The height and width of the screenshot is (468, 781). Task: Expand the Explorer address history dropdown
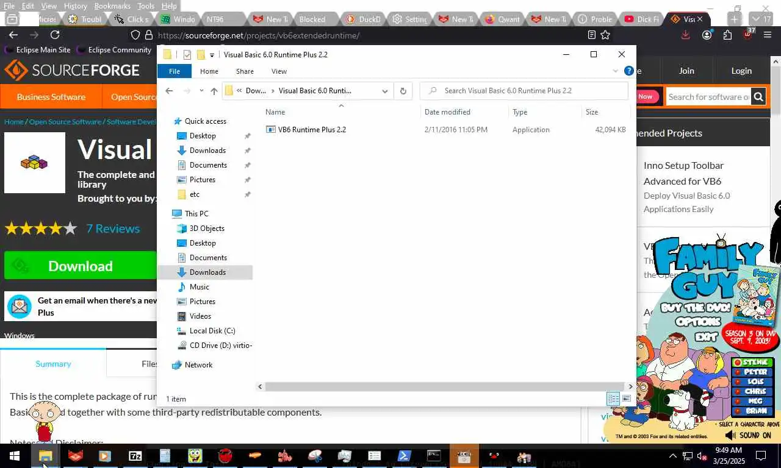[385, 91]
